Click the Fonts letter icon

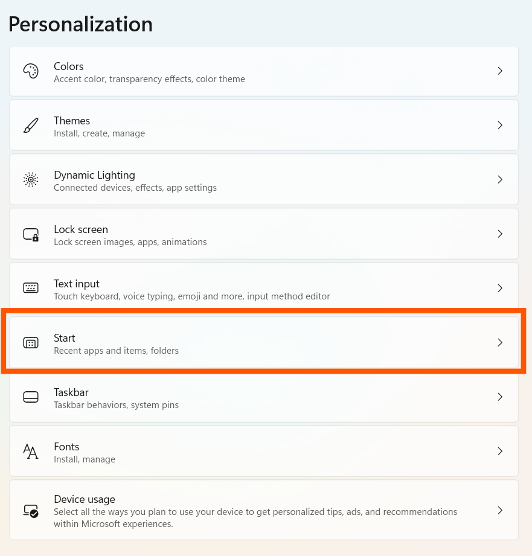[x=31, y=451]
